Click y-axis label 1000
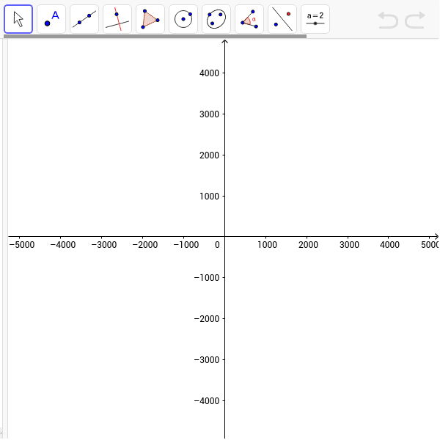Screen dimensions: 440x440 (x=209, y=196)
